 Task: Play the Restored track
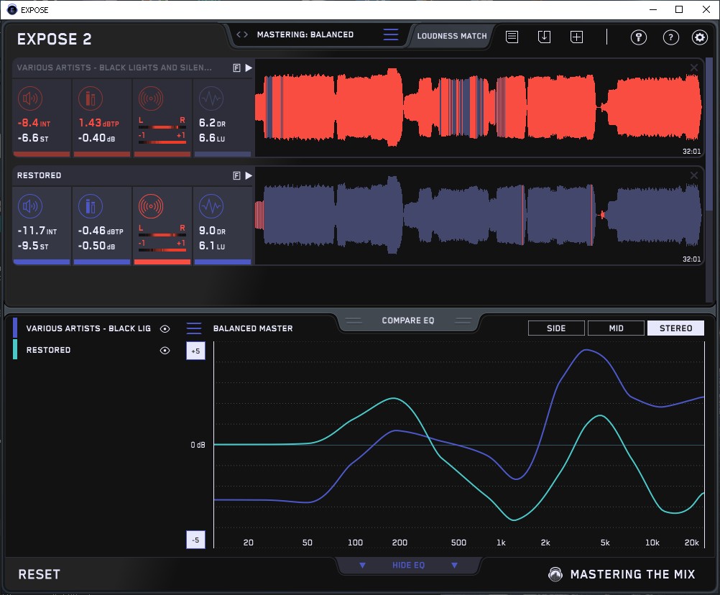[x=249, y=175]
